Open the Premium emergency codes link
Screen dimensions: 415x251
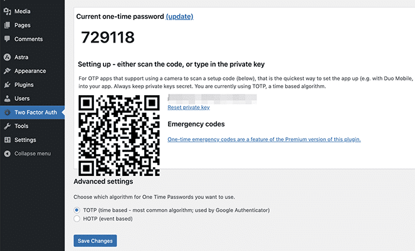[264, 139]
